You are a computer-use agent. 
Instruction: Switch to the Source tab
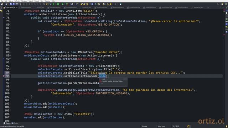[7, 123]
